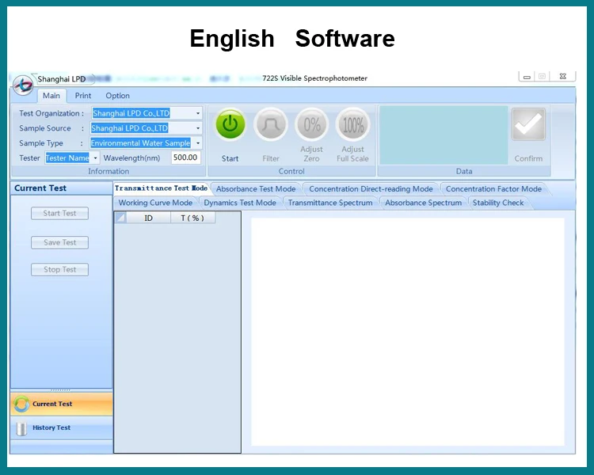Click the green Start power icon
594x475 pixels.
230,125
